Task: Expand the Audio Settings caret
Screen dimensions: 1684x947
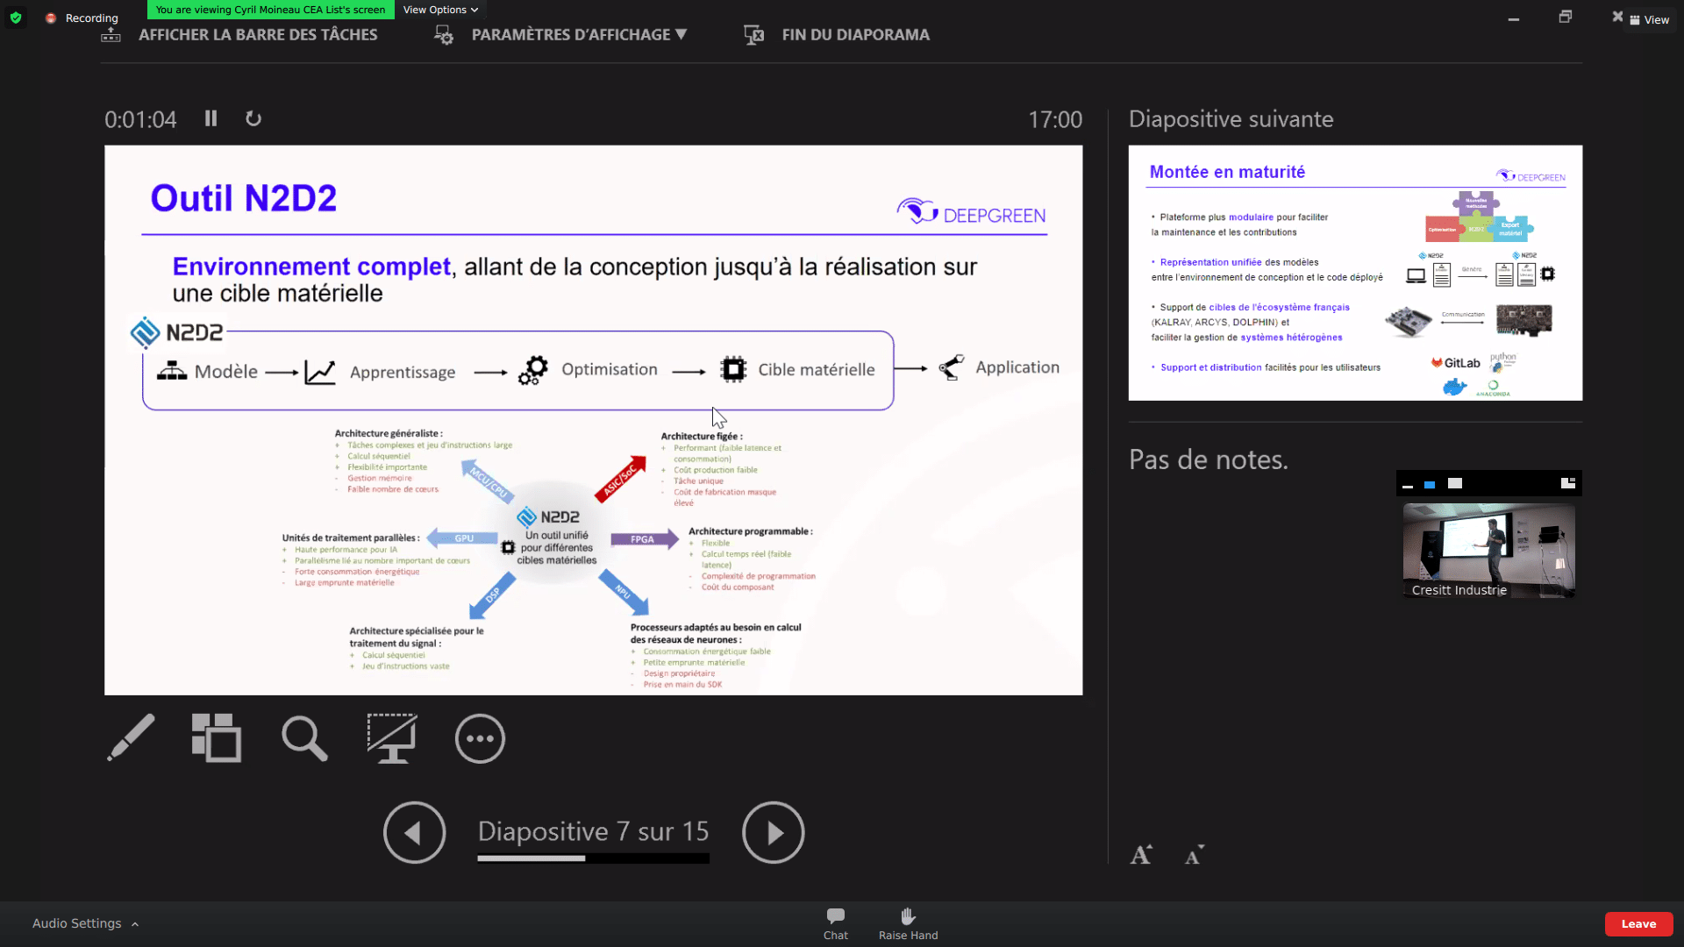Action: (135, 924)
